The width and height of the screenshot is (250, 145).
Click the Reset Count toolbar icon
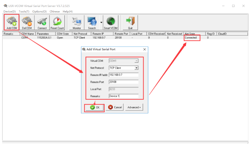click(57, 22)
